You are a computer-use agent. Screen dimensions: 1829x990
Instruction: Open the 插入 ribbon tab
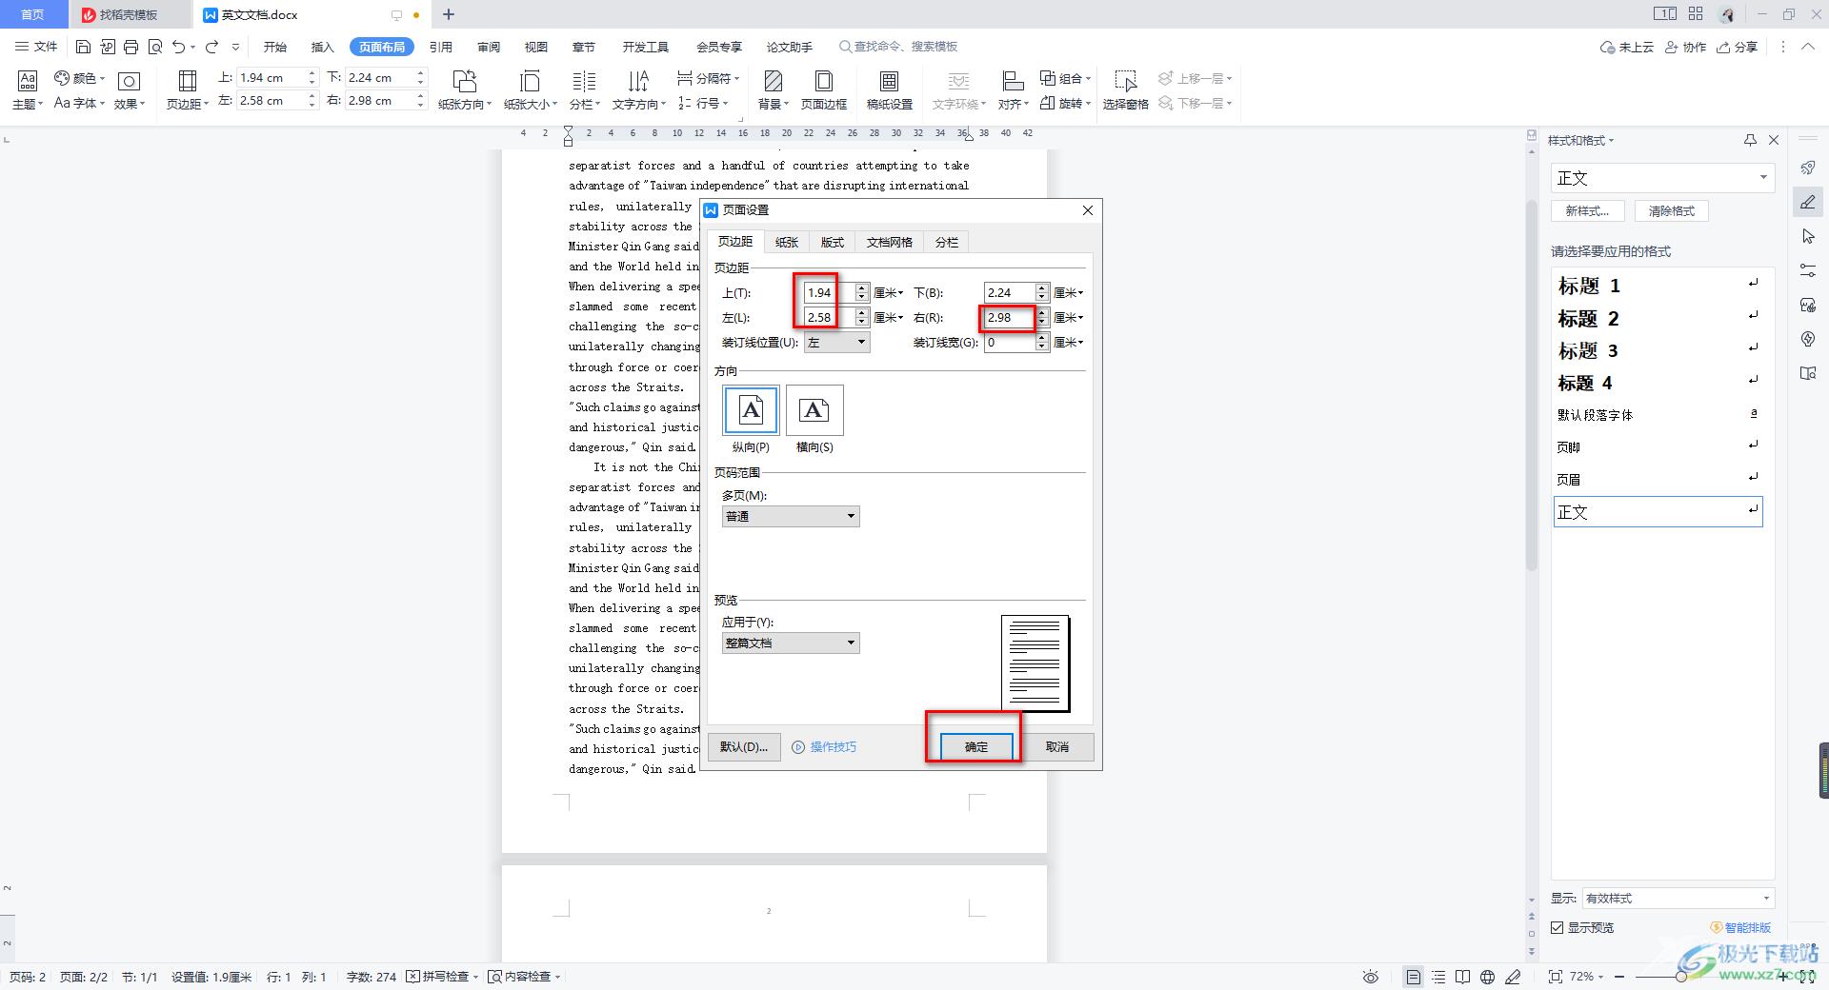click(323, 47)
